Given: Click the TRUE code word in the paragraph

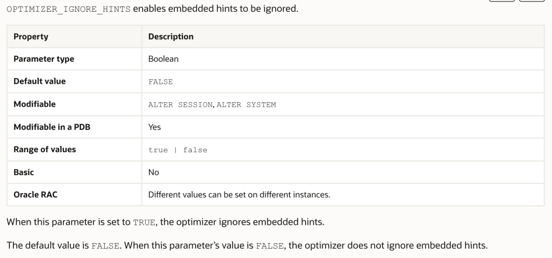Looking at the screenshot, I should pyautogui.click(x=144, y=223).
